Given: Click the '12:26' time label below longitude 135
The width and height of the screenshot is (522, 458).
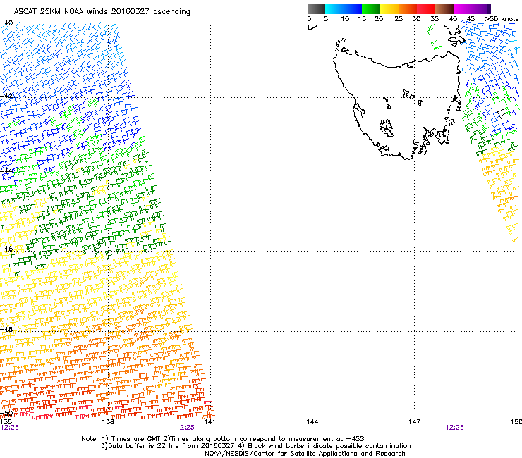Looking at the screenshot, I should pos(9,428).
